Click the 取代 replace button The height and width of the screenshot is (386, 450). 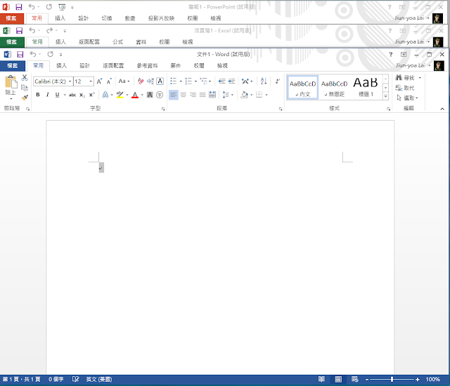tap(405, 88)
